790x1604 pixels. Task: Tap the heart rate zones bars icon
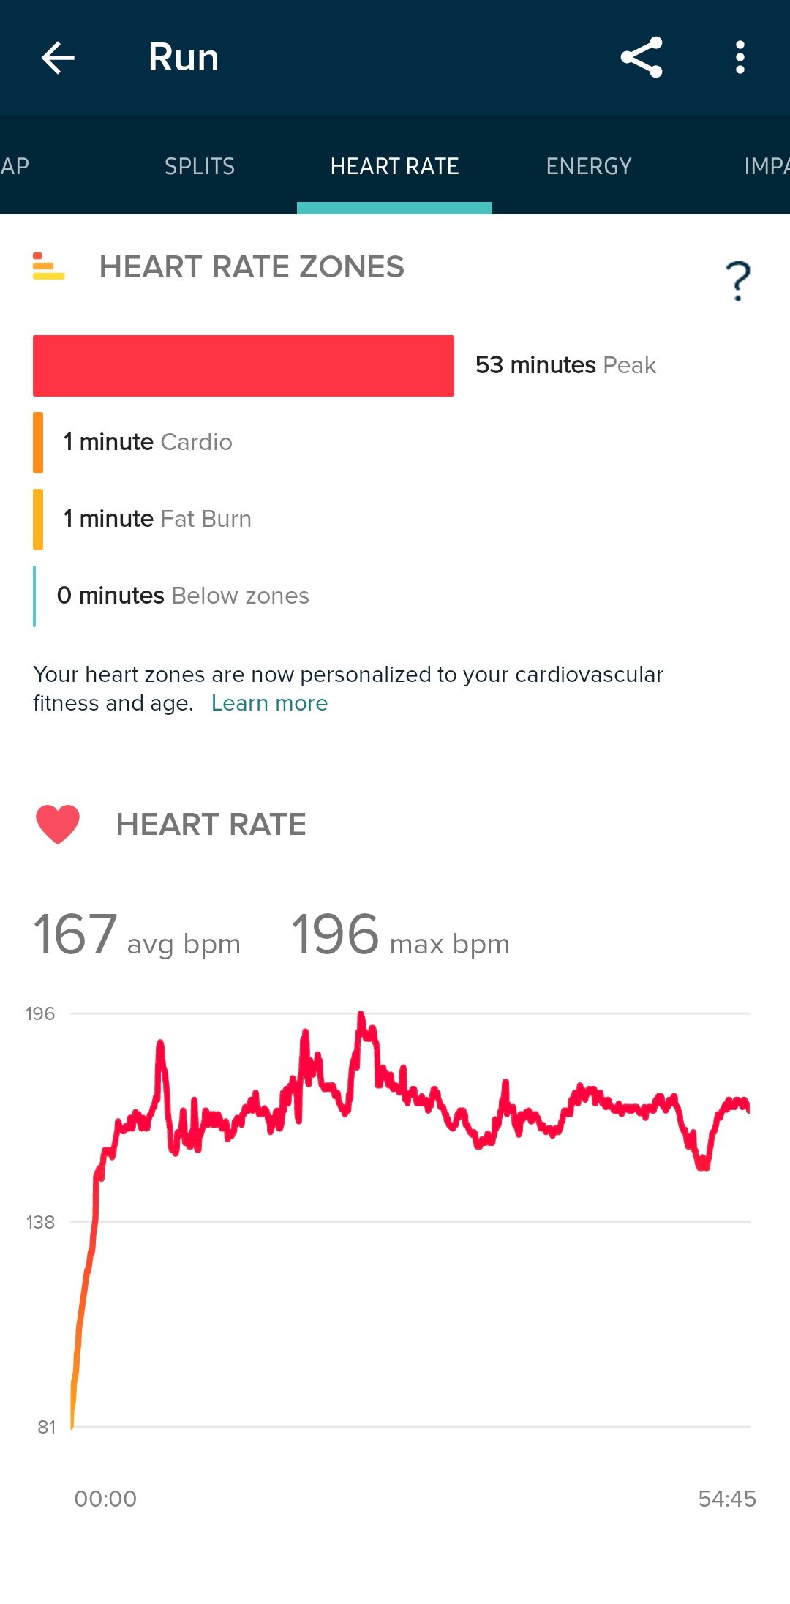click(x=49, y=266)
